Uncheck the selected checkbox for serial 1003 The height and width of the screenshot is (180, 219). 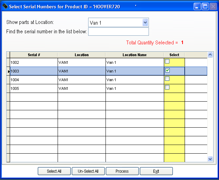click(167, 70)
